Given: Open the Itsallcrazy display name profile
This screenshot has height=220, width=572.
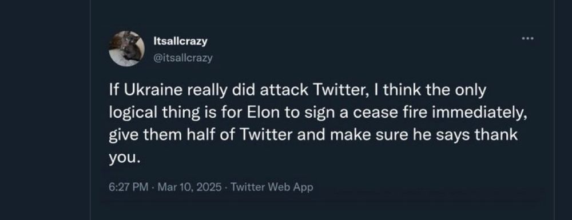Looking at the screenshot, I should pyautogui.click(x=181, y=41).
